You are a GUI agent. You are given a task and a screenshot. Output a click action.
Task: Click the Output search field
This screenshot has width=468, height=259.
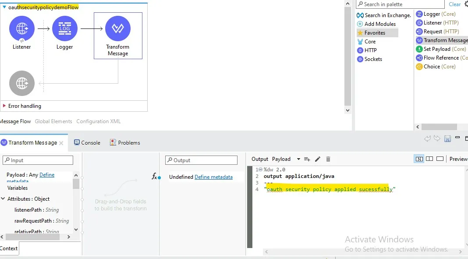(x=201, y=160)
